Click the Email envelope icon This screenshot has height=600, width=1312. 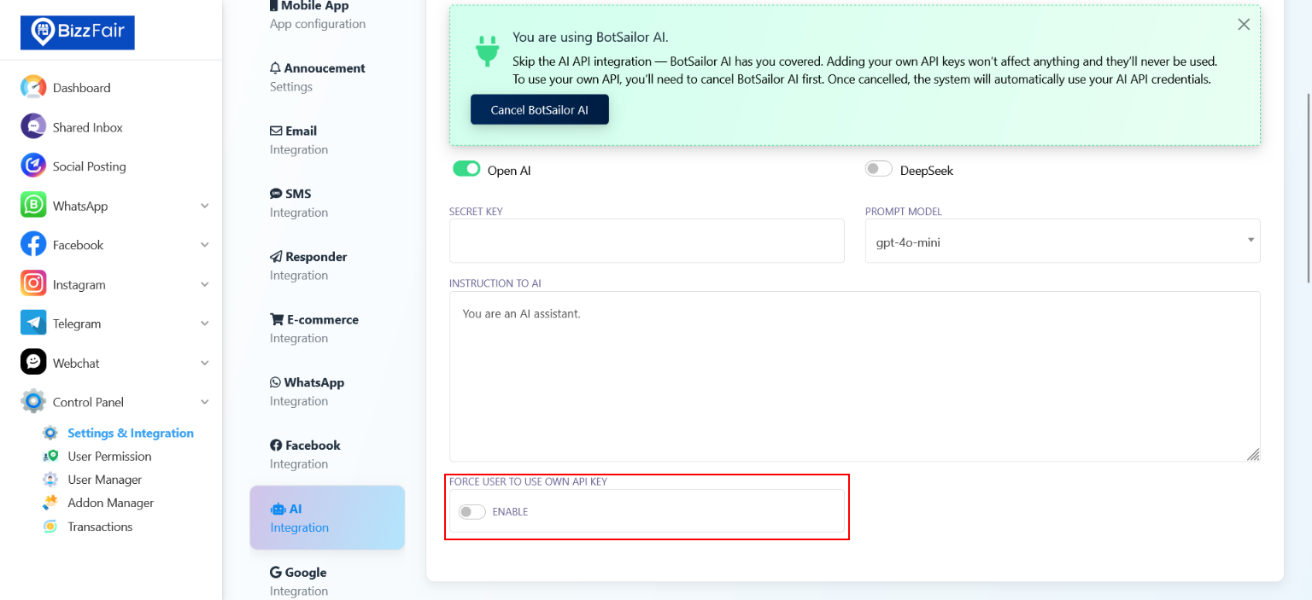pyautogui.click(x=276, y=131)
